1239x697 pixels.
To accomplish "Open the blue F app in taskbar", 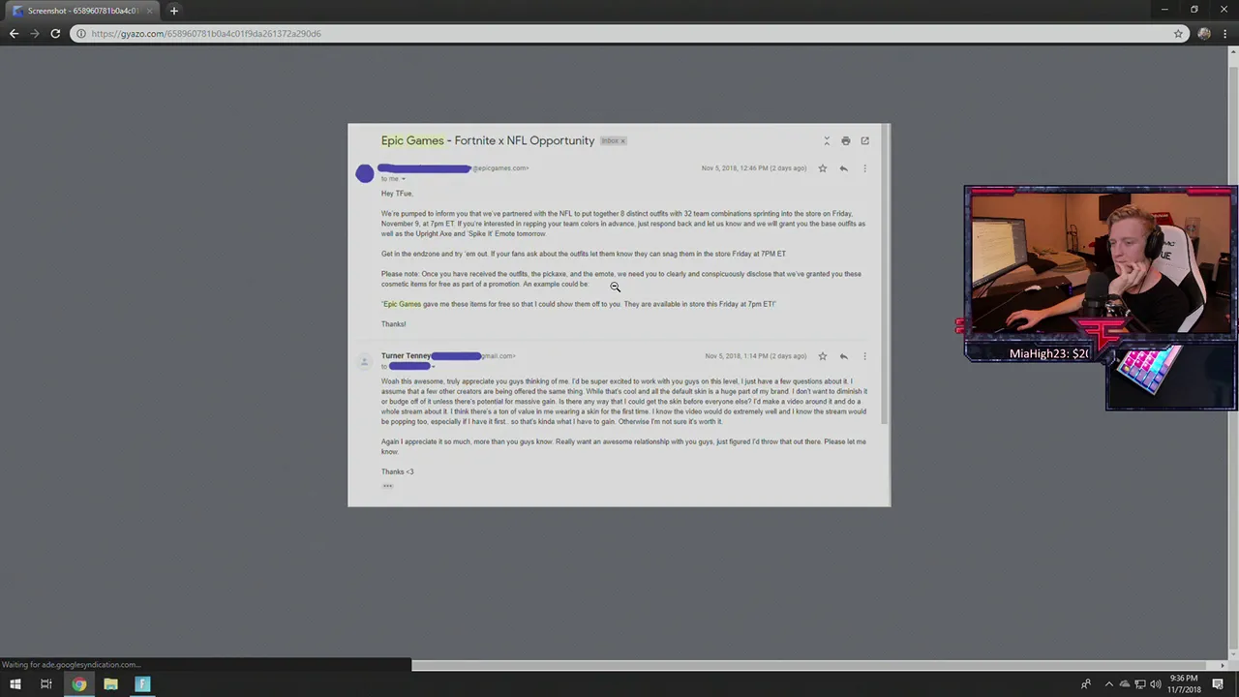I will pos(142,684).
